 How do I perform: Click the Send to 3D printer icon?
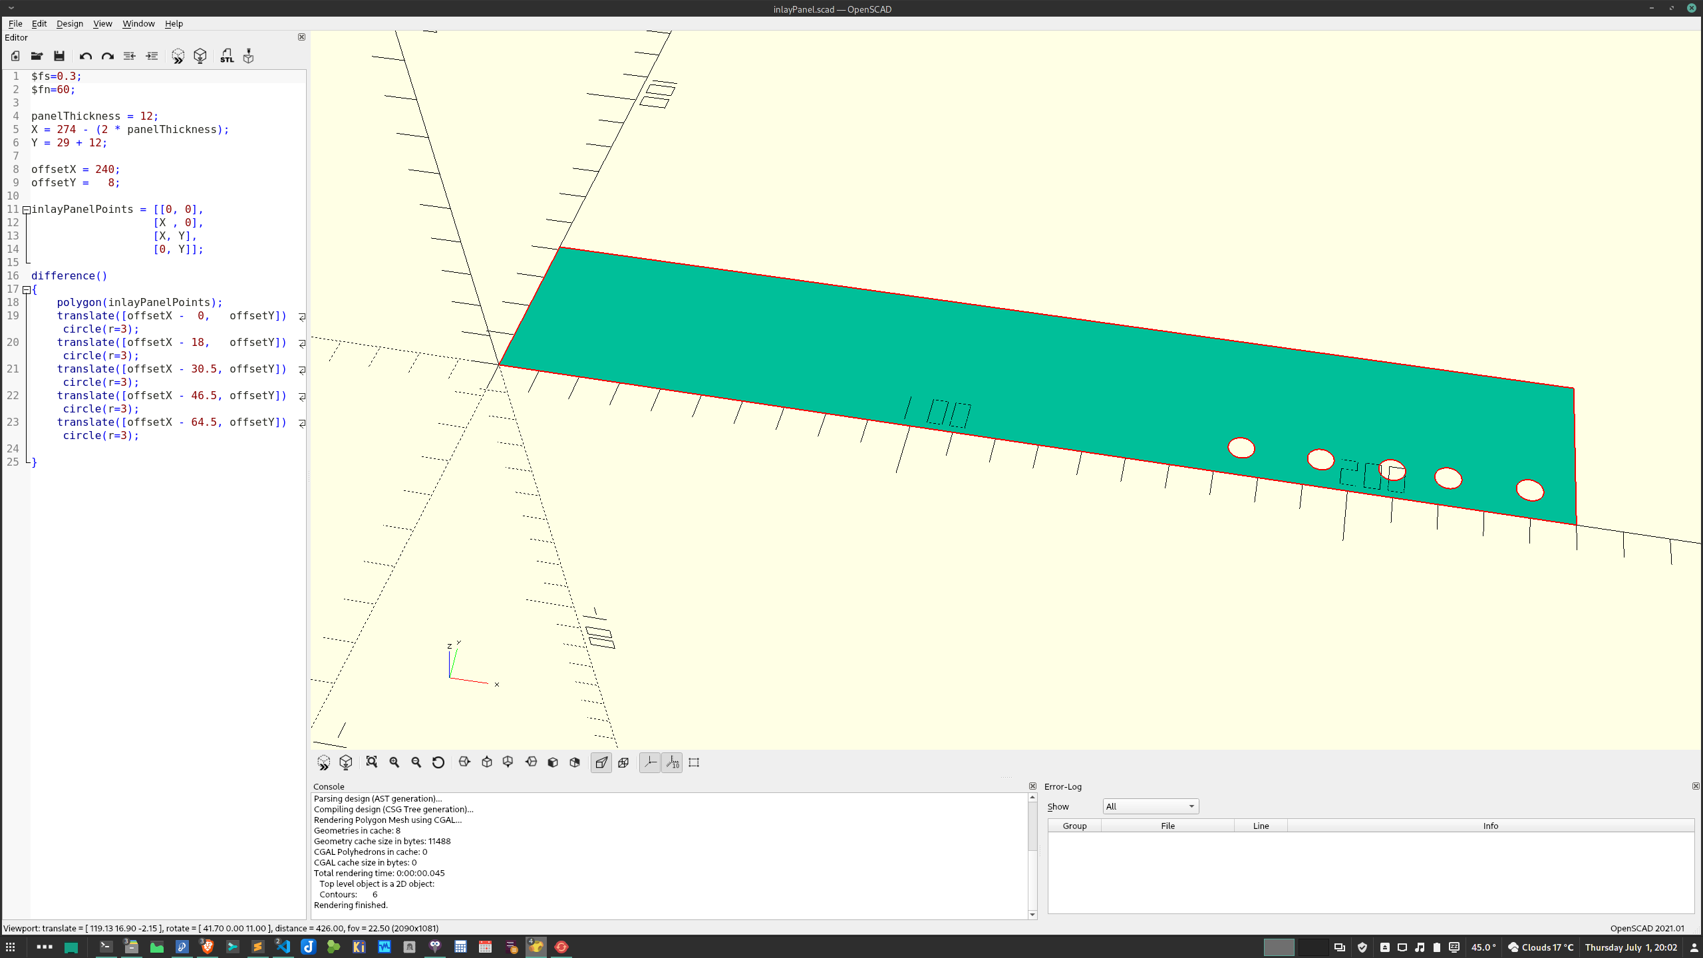(248, 56)
